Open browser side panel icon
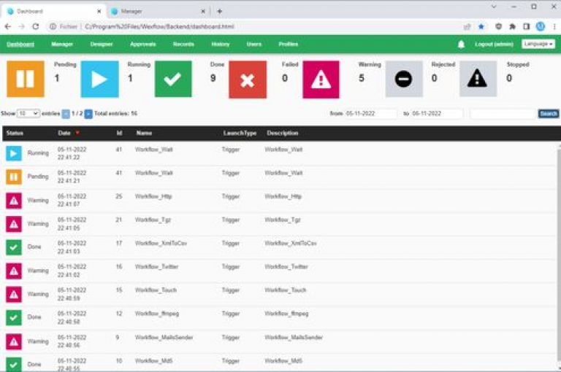The image size is (561, 372). pyautogui.click(x=526, y=26)
